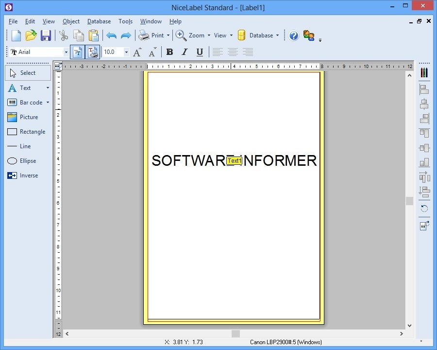Open the Print dropdown arrow
The height and width of the screenshot is (350, 437).
[168, 35]
